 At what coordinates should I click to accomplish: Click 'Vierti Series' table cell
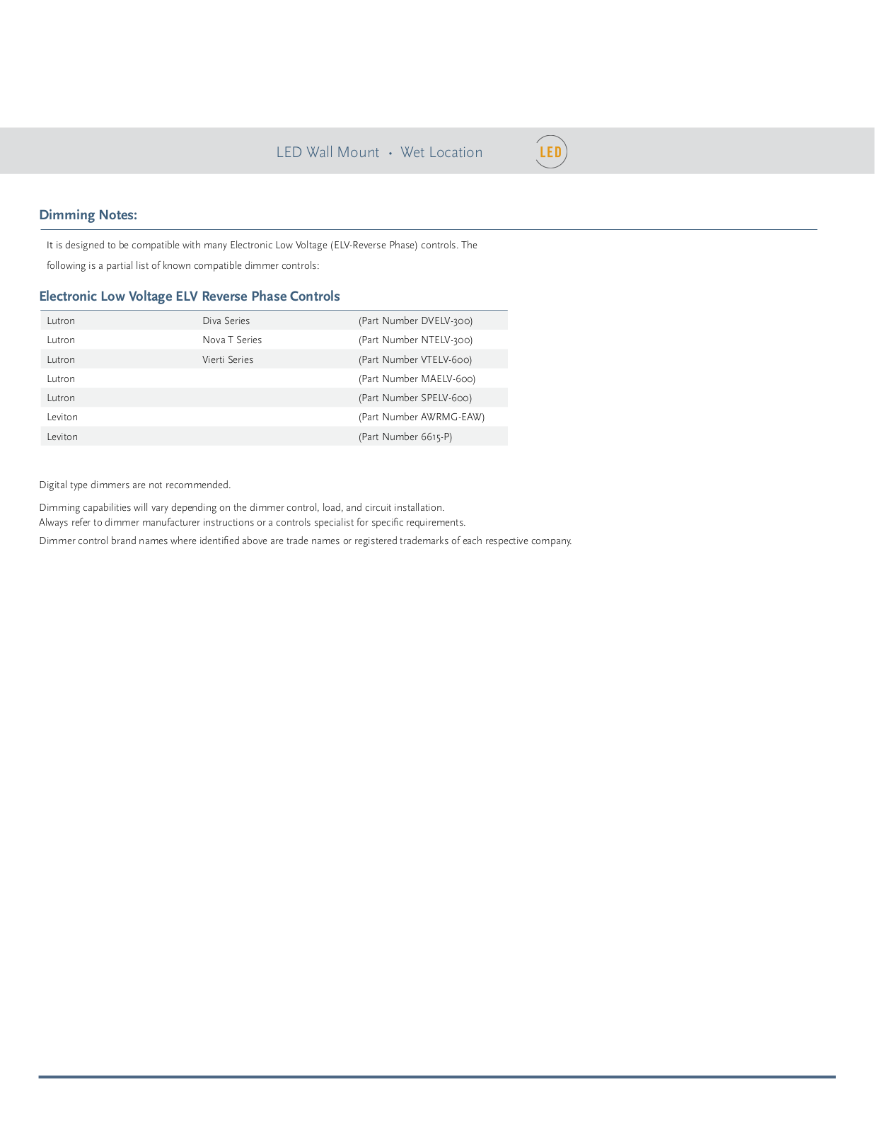pyautogui.click(x=228, y=359)
